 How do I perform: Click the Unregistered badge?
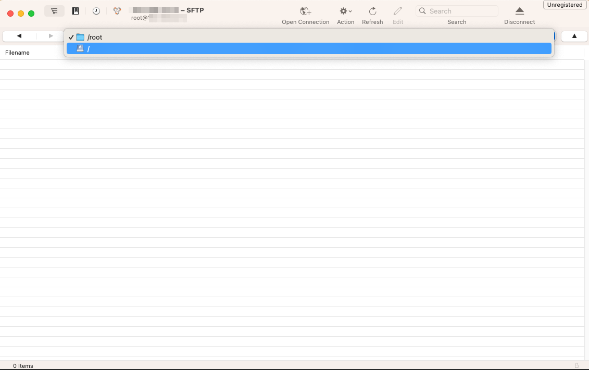[x=565, y=5]
